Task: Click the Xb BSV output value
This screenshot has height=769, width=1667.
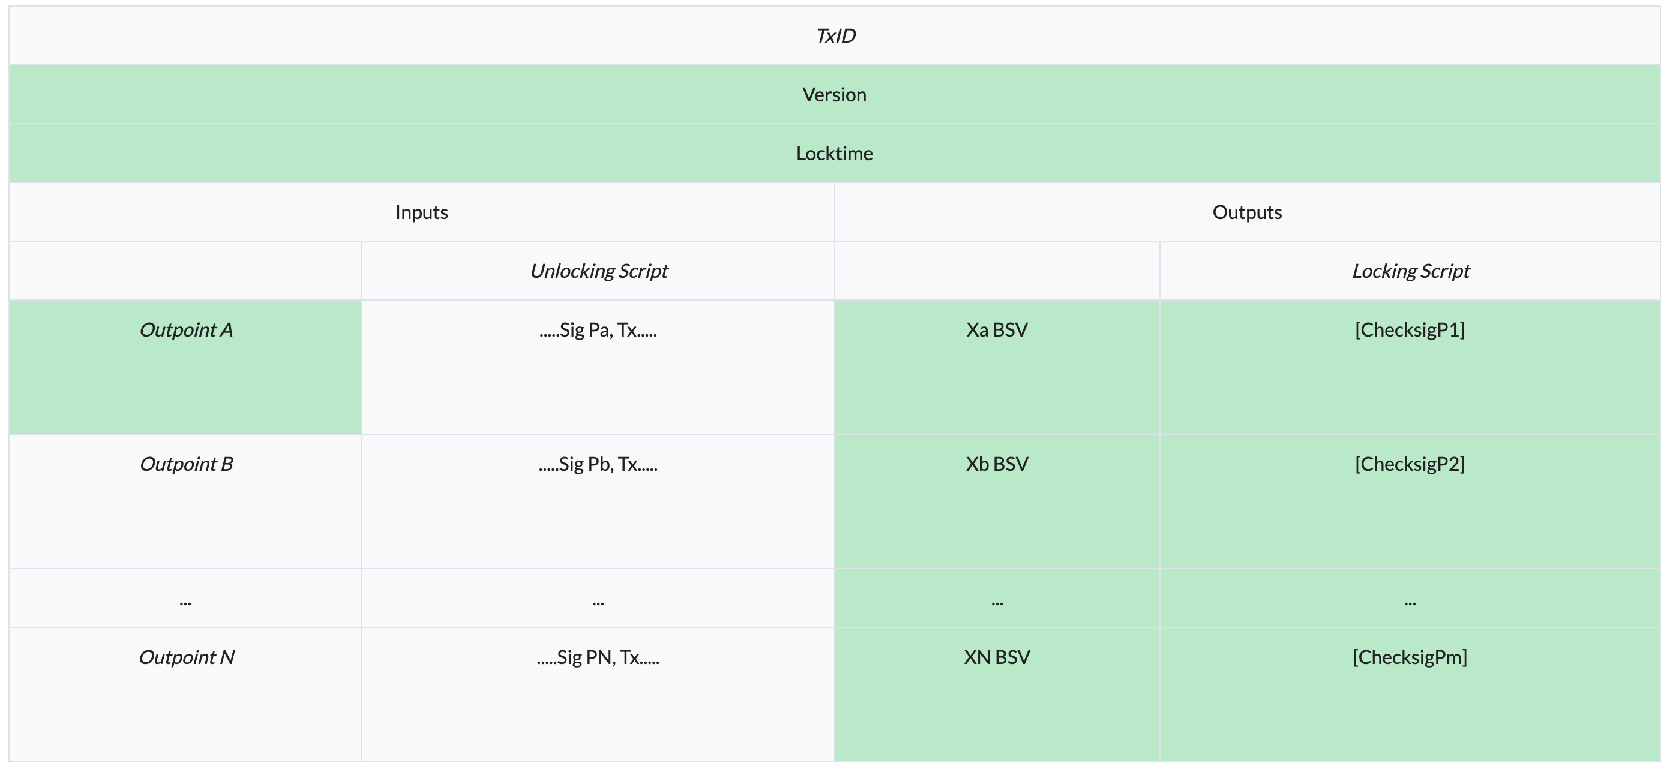Action: click(997, 464)
